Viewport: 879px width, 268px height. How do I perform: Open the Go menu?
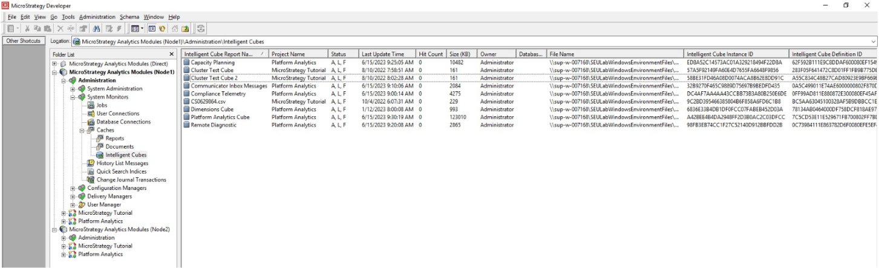click(54, 17)
